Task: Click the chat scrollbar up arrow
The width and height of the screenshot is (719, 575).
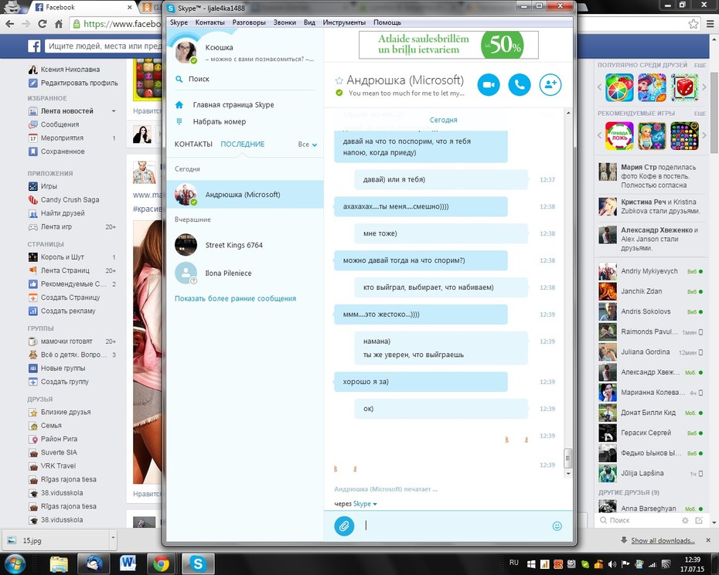Action: coord(568,113)
